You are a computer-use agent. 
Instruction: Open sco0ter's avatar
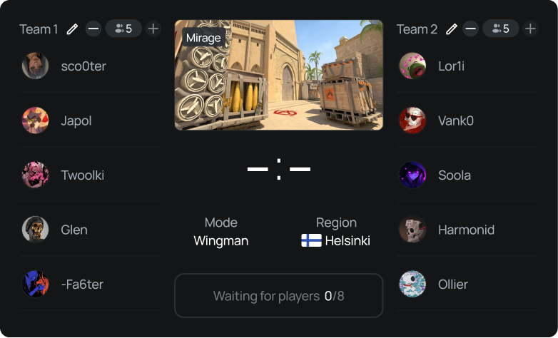click(35, 66)
